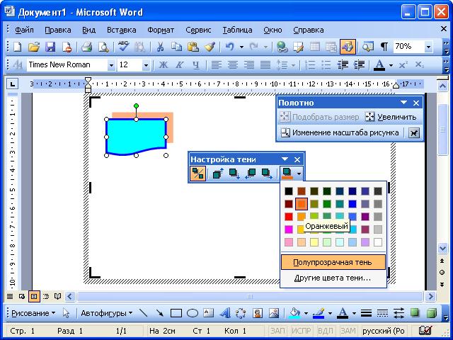453x340 pixels.
Task: Click Изменение масштаба рисунка button
Action: (x=340, y=132)
